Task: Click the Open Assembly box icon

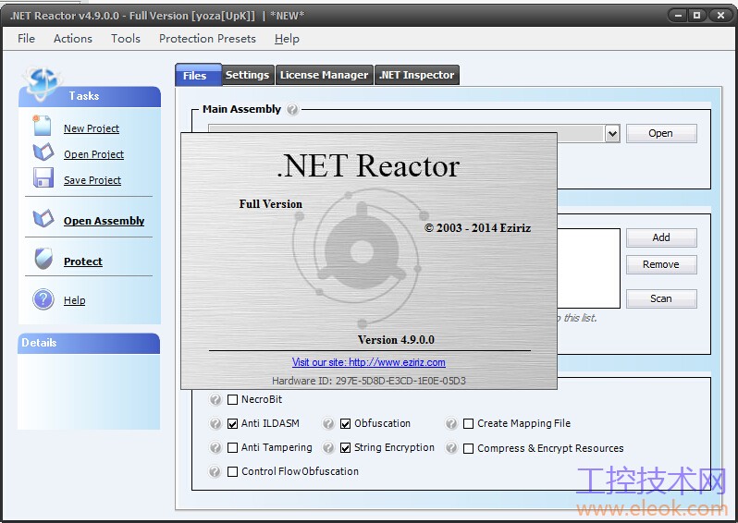Action: click(43, 218)
